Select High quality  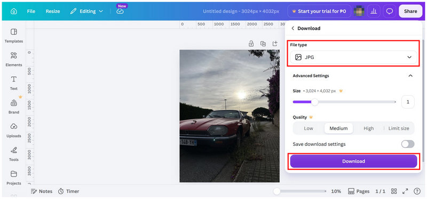(x=368, y=128)
